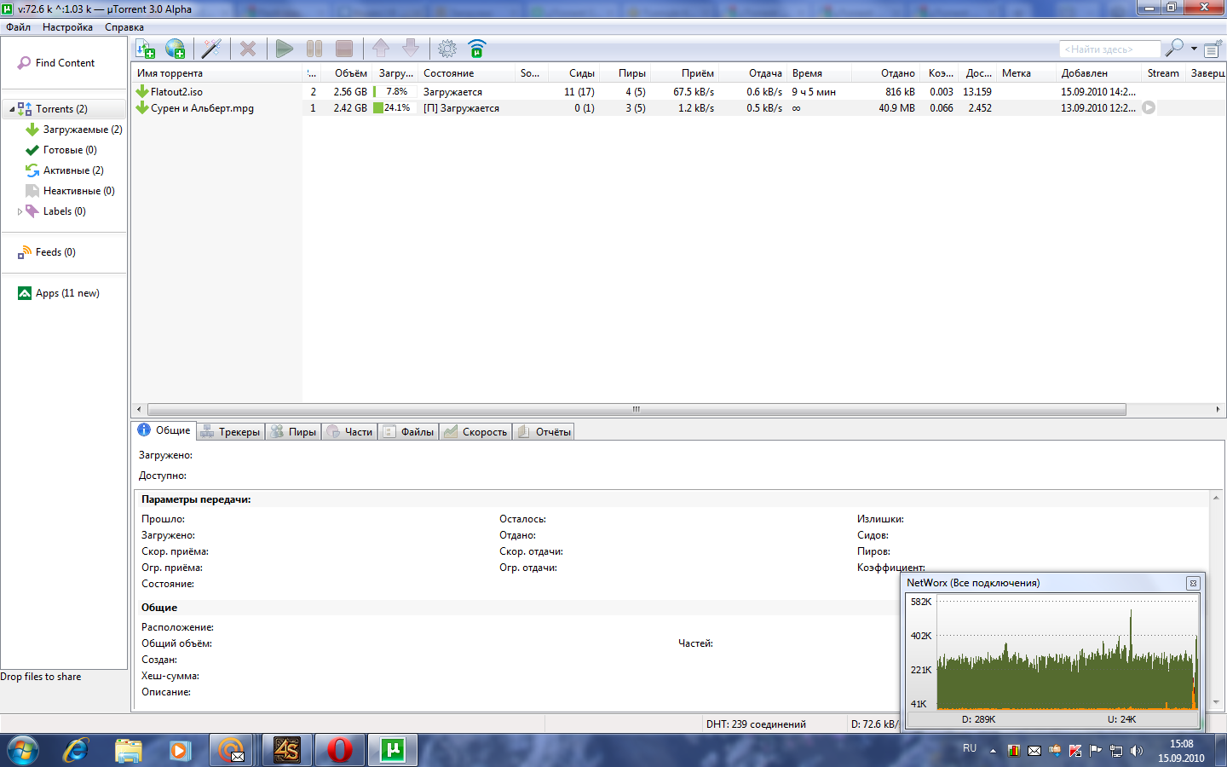
Task: Open the Файл menu
Action: [x=18, y=27]
